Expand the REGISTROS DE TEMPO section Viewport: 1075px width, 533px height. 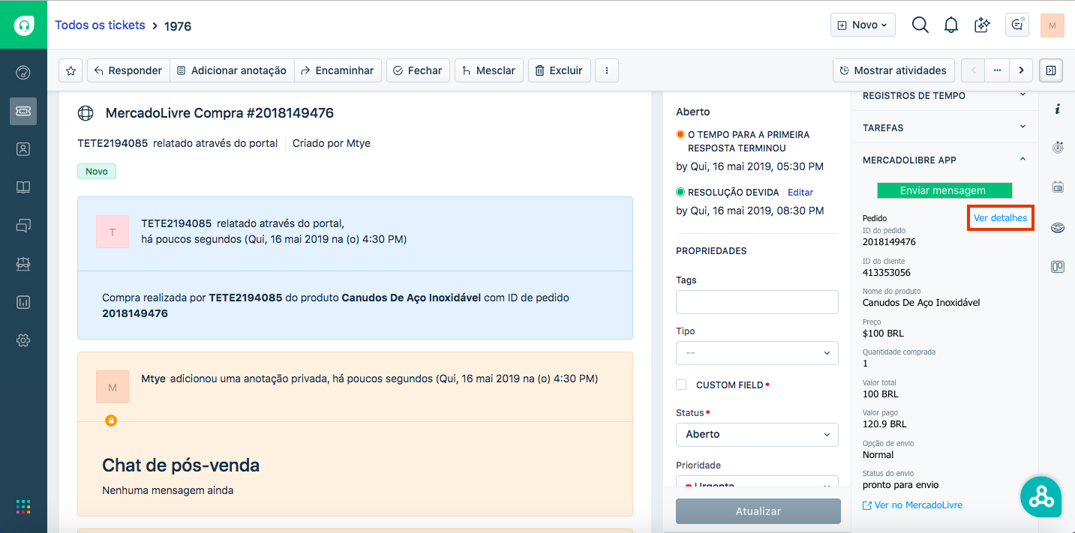pos(944,96)
